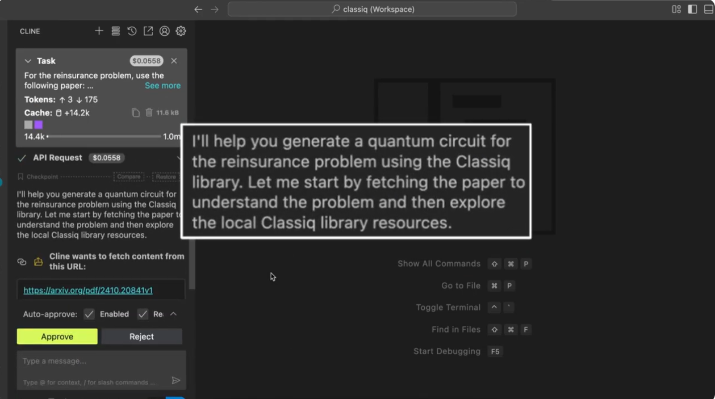Expand the API Request details
Viewport: 715px width, 399px height.
pos(180,158)
